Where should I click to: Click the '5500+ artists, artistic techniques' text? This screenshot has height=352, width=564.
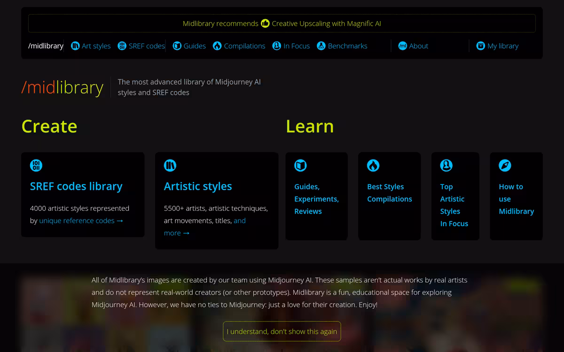pyautogui.click(x=216, y=208)
